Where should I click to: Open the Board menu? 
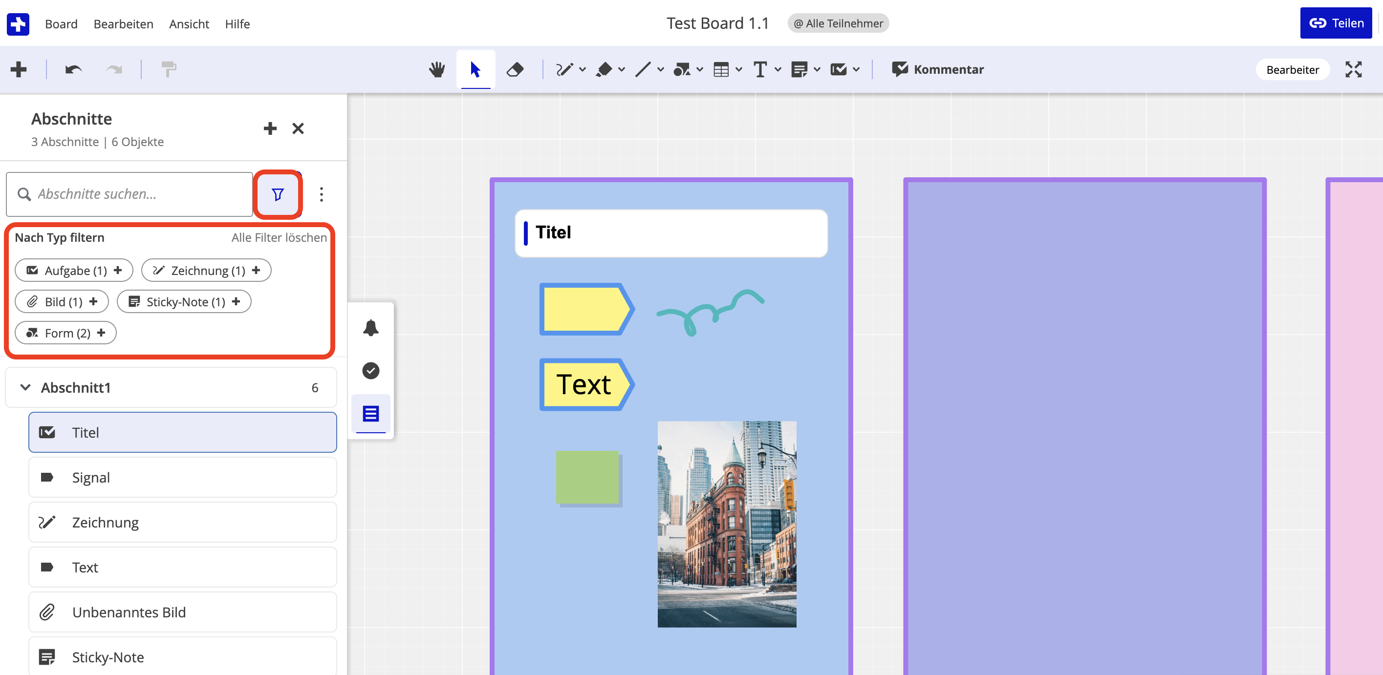(61, 23)
